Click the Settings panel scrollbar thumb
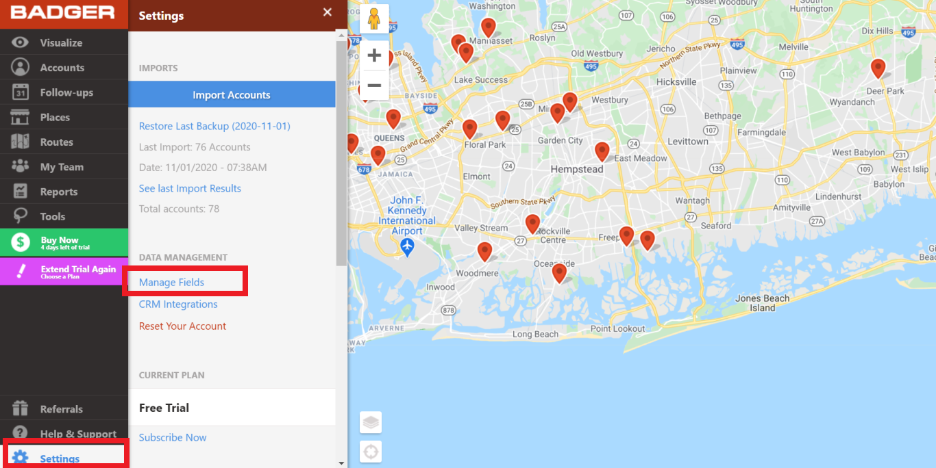 tap(341, 152)
